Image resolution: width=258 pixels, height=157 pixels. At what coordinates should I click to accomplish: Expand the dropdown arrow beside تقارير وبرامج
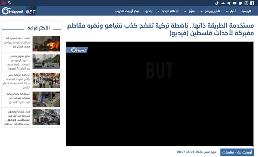click(202, 12)
